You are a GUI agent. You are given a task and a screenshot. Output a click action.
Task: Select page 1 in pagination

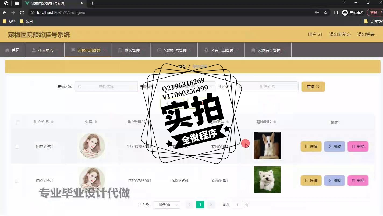[200, 205]
